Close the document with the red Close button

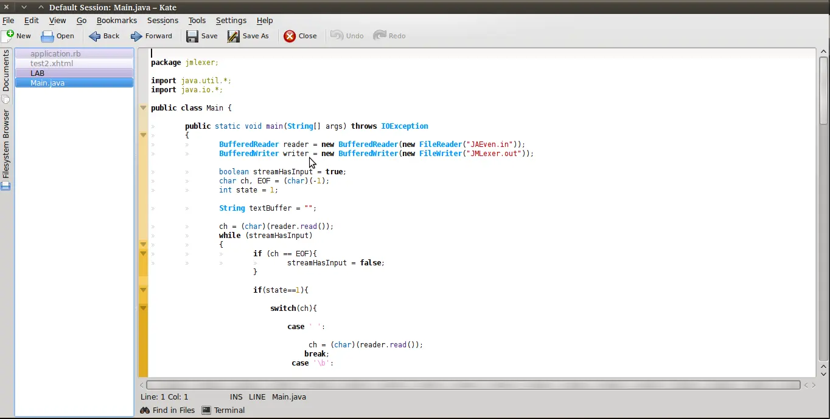301,36
